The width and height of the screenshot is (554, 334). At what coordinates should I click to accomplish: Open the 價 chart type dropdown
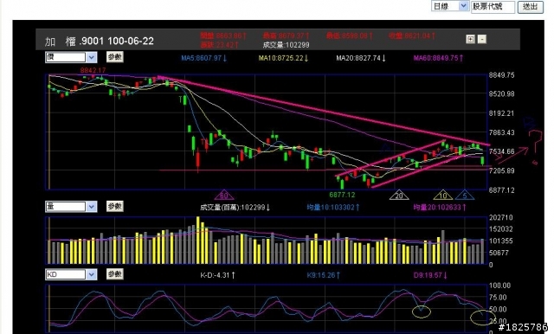coord(71,57)
